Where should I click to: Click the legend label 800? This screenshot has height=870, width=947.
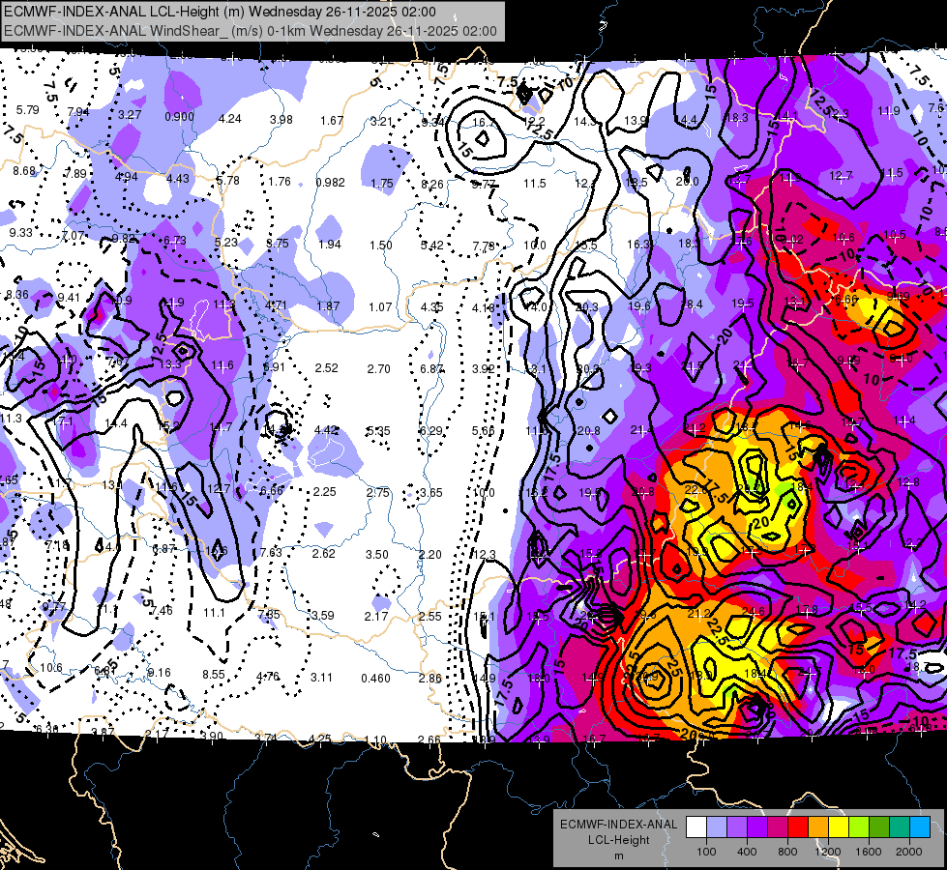tap(787, 852)
